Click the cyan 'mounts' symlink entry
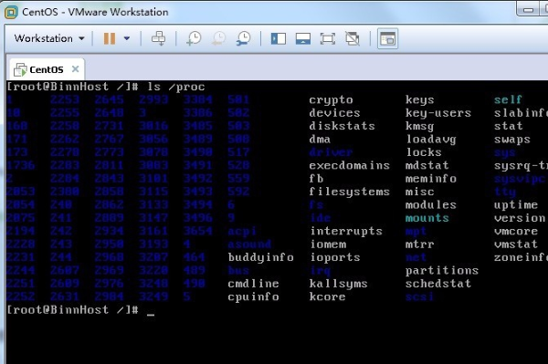This screenshot has height=364, width=548. coord(427,218)
